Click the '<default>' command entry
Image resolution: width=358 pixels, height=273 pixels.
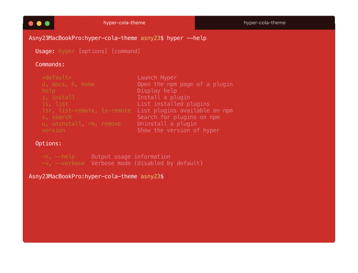57,78
